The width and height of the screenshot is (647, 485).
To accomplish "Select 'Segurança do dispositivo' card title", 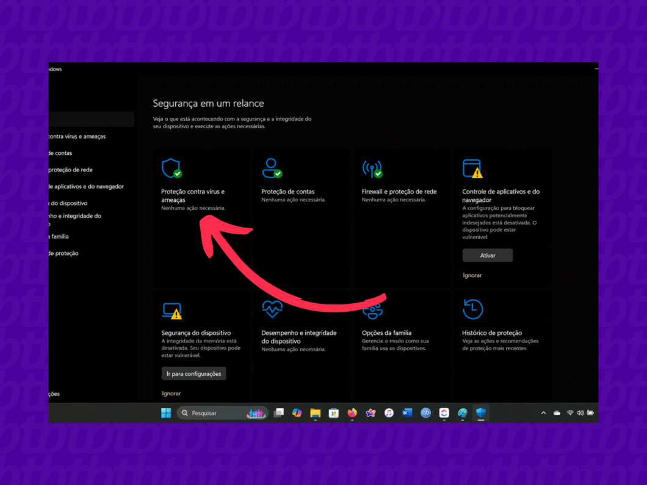I will [x=196, y=333].
